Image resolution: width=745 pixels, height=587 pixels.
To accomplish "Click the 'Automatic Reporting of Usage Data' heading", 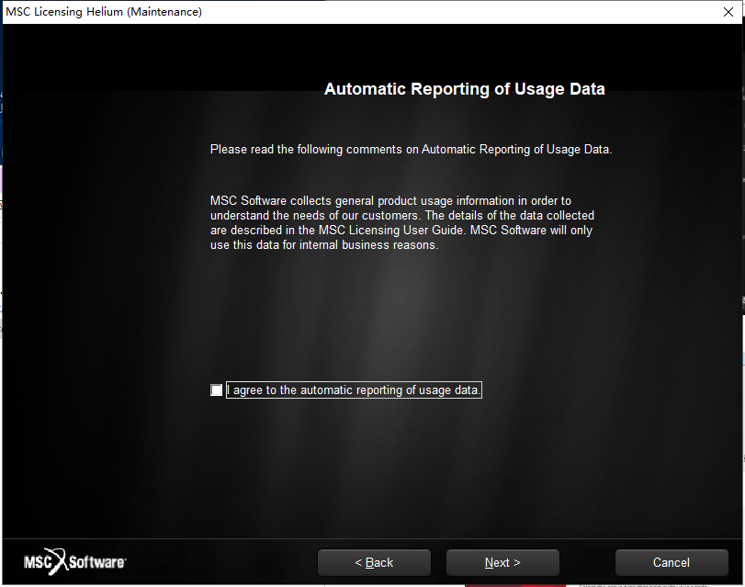I will [x=464, y=89].
